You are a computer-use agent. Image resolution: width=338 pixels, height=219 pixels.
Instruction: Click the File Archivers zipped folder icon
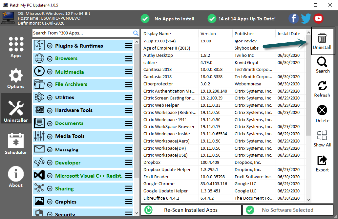[x=39, y=84]
